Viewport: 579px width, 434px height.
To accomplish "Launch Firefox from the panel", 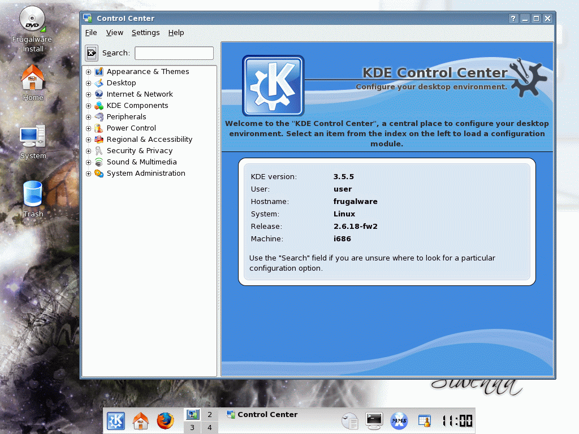I will tap(165, 420).
